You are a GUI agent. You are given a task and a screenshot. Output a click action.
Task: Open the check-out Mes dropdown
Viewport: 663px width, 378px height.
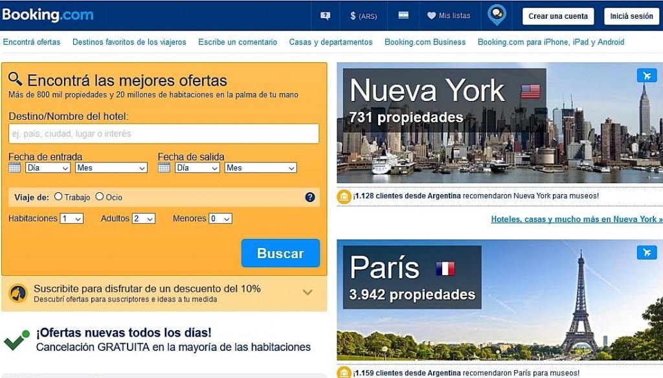point(260,168)
